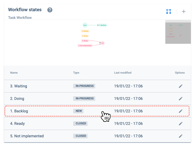Edit the 4. Ready state pencil icon

(x=181, y=124)
